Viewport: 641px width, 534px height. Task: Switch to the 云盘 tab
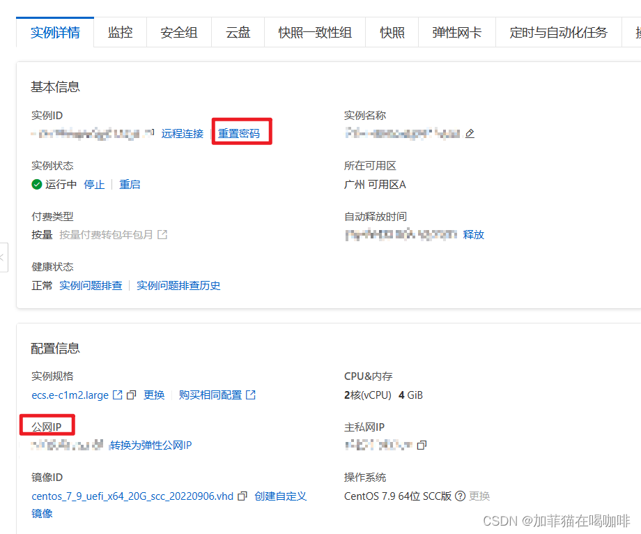click(238, 32)
